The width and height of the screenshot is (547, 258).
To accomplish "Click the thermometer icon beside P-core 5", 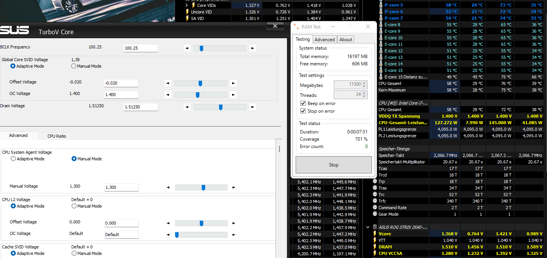I will tap(381, 5).
